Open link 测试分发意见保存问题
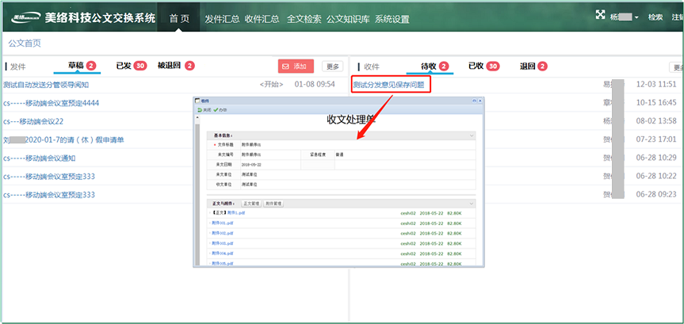Image resolution: width=684 pixels, height=324 pixels. coord(388,84)
